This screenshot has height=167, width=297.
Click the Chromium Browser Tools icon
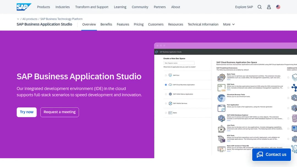pyautogui.click(x=221, y=98)
